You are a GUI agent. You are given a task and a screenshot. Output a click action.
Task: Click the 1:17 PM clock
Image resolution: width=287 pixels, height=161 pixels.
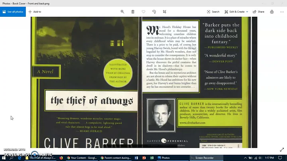[x=269, y=158]
